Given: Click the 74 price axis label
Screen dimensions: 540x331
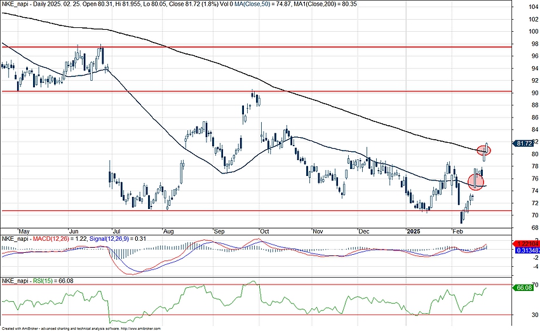Looking at the screenshot, I should point(535,191).
